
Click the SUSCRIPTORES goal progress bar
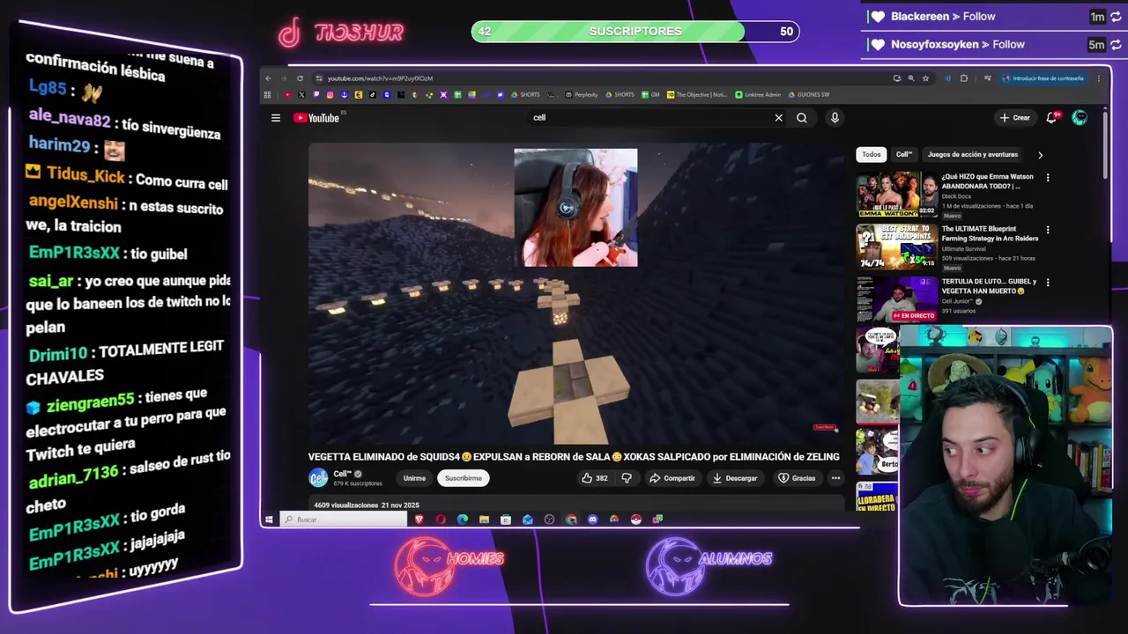[x=635, y=32]
